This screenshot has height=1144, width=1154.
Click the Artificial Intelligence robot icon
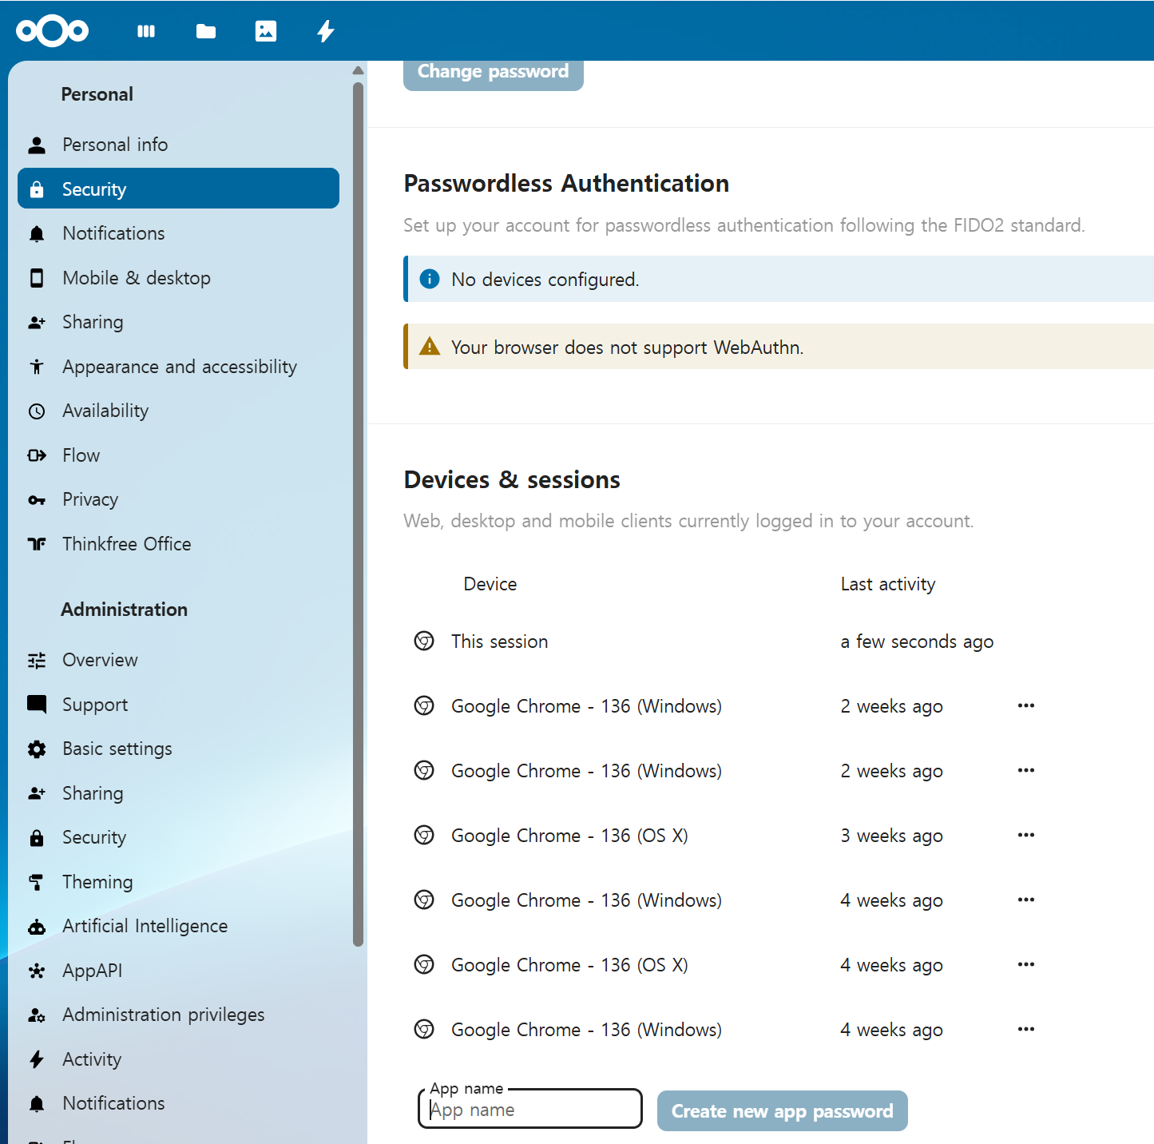tap(37, 927)
